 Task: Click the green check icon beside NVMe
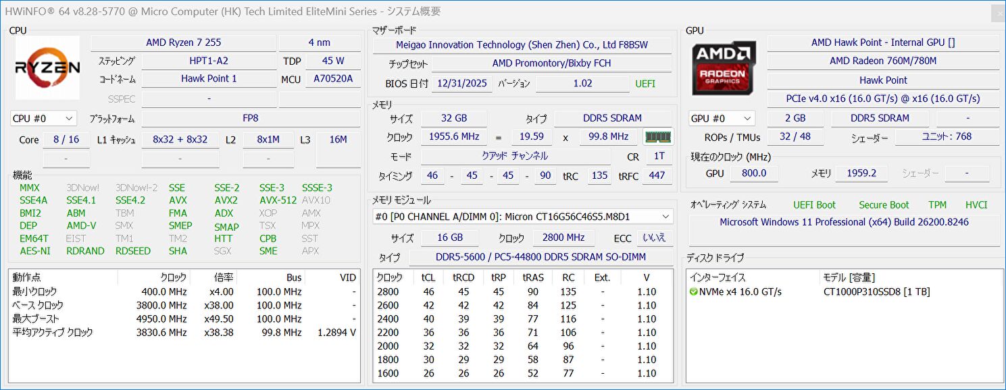tap(693, 292)
